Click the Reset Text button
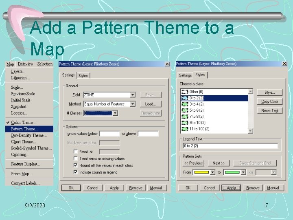Screen dimensions: 293x220 point(270,110)
